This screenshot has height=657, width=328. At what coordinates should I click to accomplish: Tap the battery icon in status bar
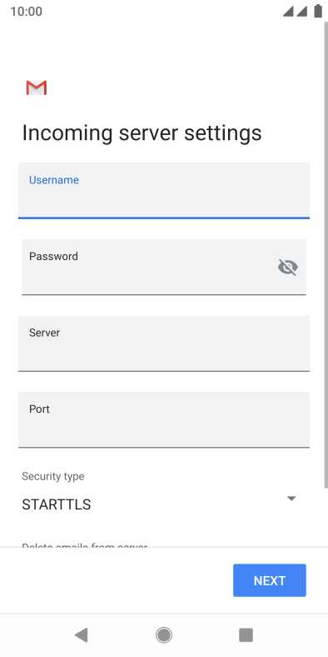(318, 12)
